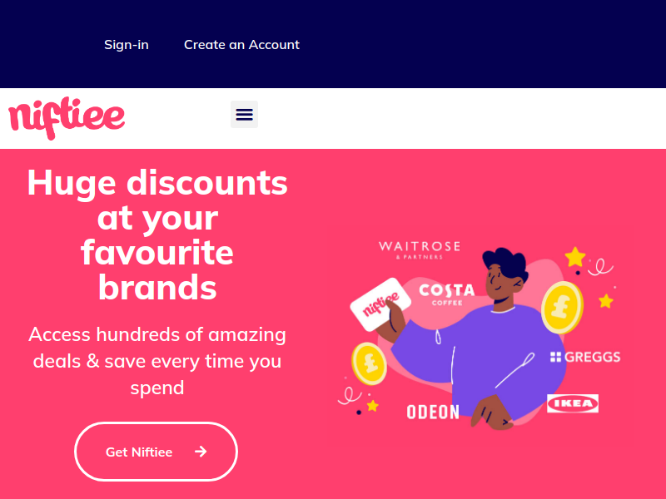666x499 pixels.
Task: Open the hamburger menu icon
Action: click(x=244, y=114)
